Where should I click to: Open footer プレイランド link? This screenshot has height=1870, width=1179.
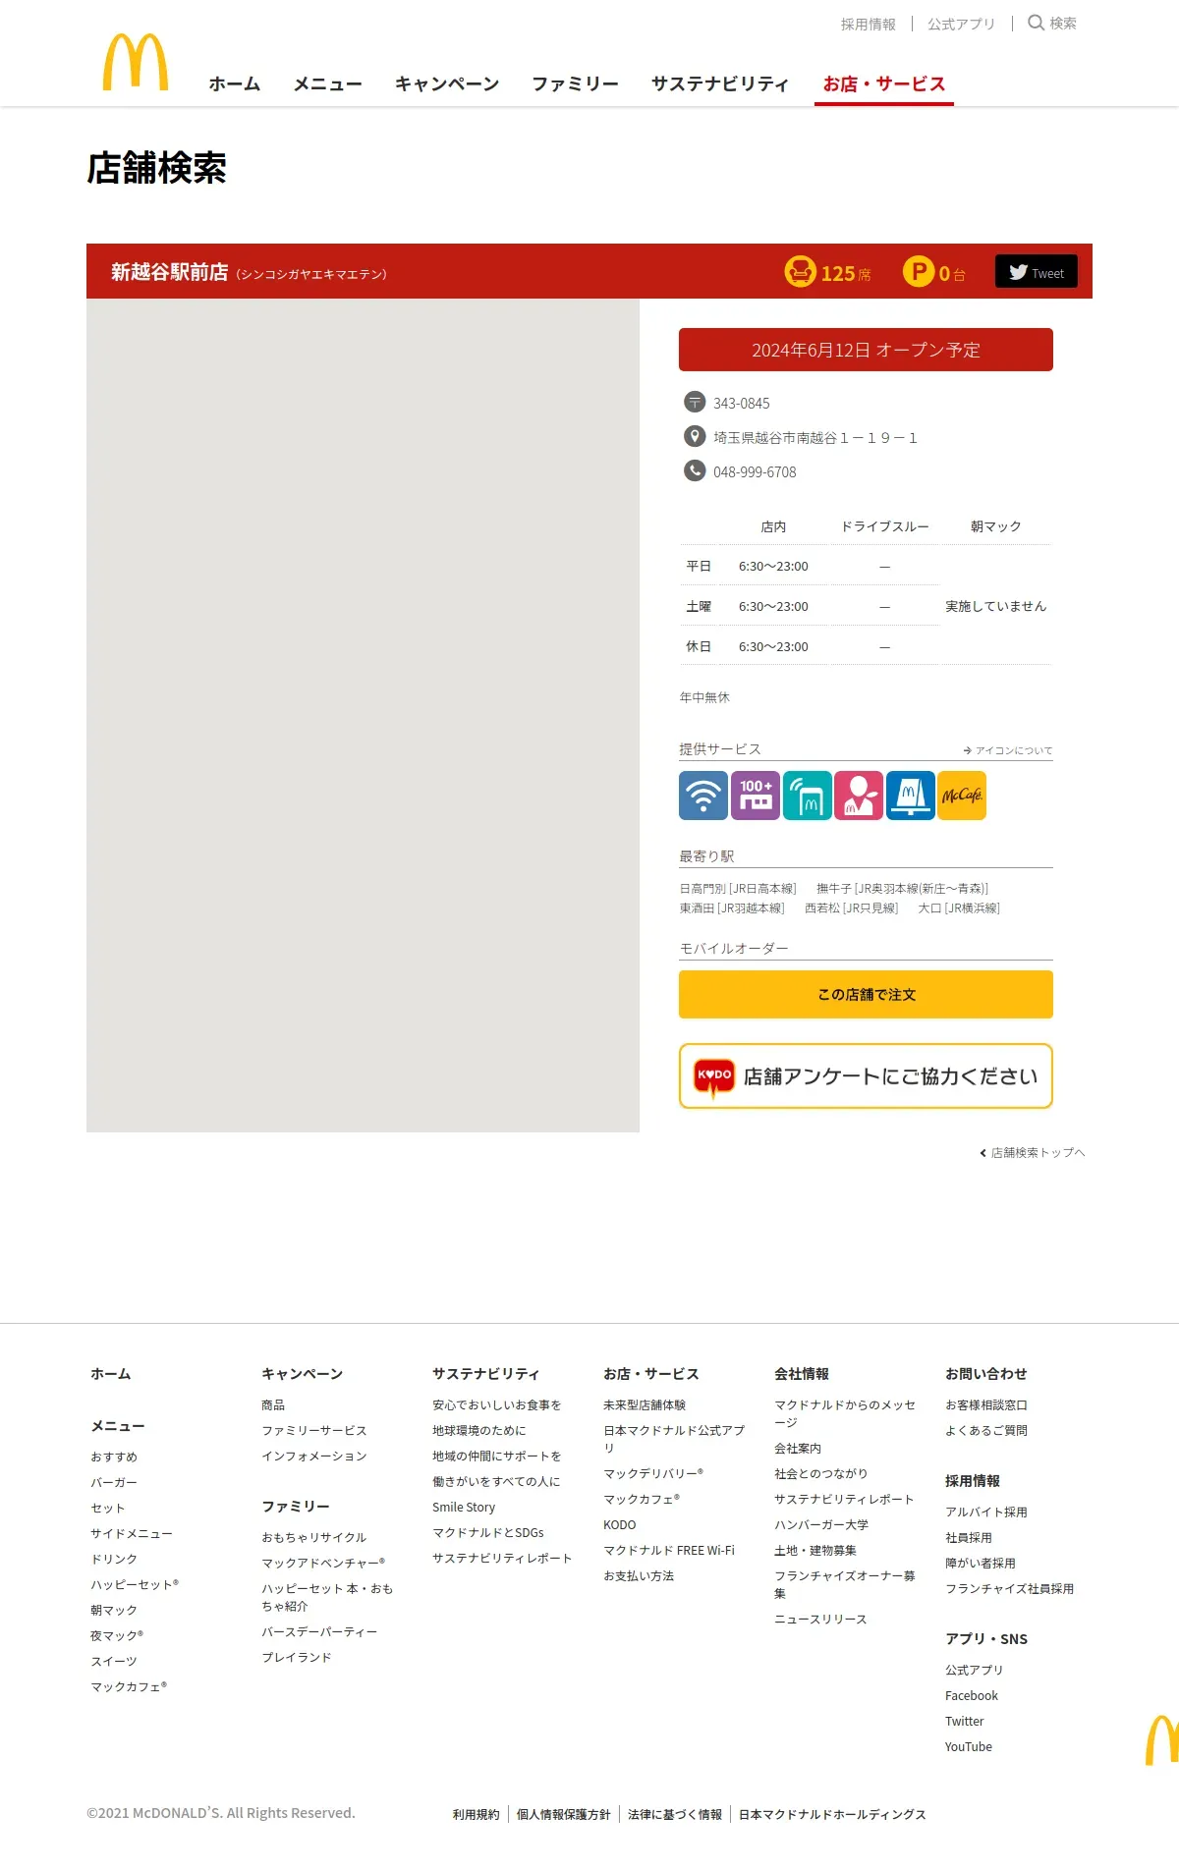pyautogui.click(x=297, y=1657)
